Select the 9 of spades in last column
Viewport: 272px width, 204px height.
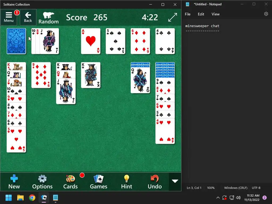[x=165, y=82]
